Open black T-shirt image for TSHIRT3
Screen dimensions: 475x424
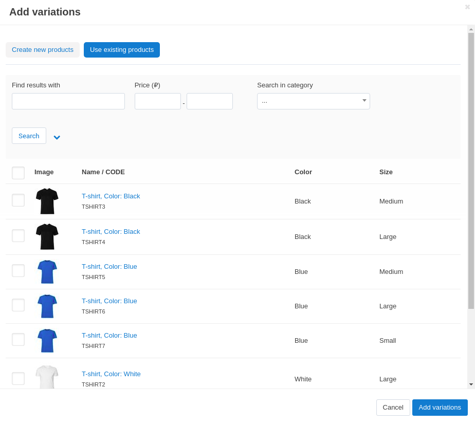47,201
